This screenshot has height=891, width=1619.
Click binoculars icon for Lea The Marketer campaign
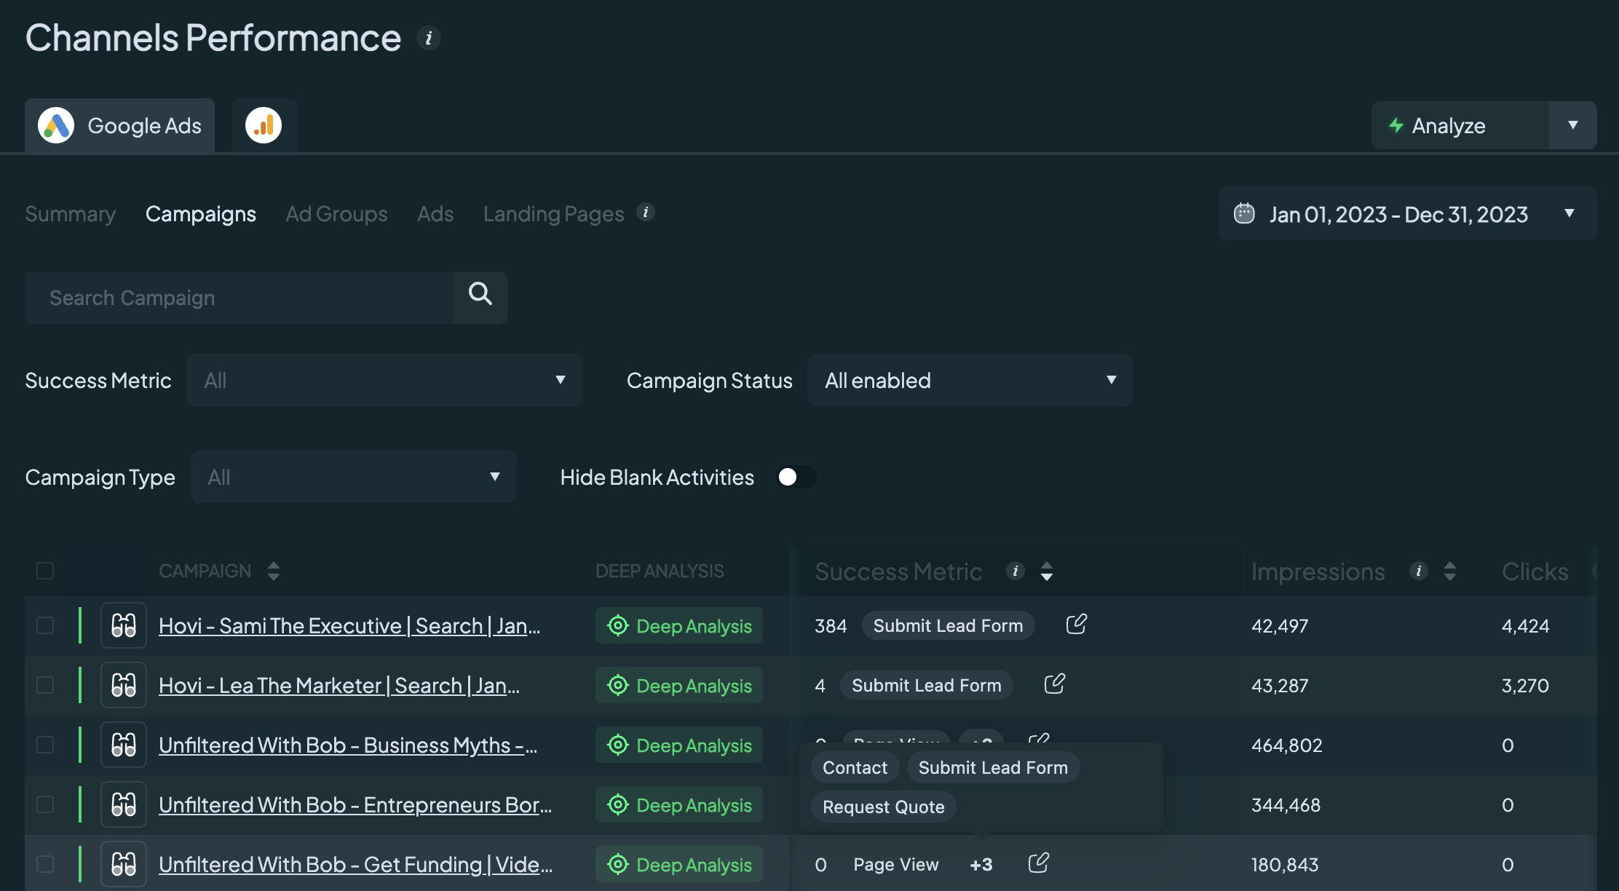(x=124, y=685)
